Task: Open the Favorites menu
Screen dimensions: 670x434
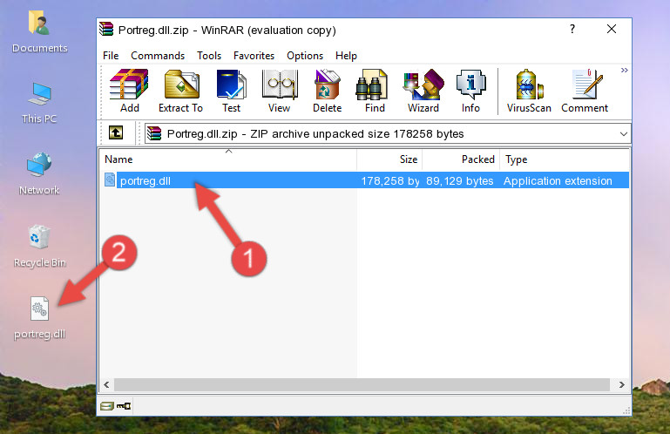Action: coord(254,56)
